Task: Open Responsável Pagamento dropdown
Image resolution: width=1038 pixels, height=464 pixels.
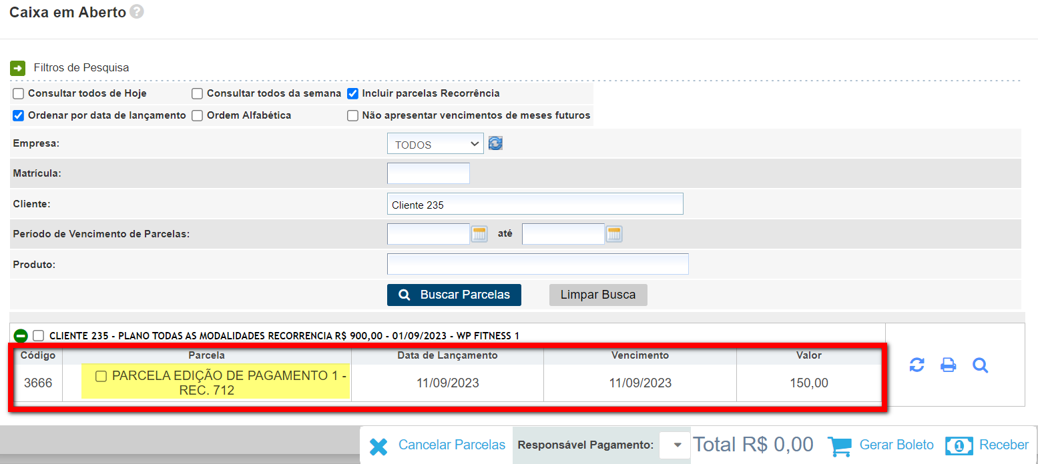Action: (675, 445)
